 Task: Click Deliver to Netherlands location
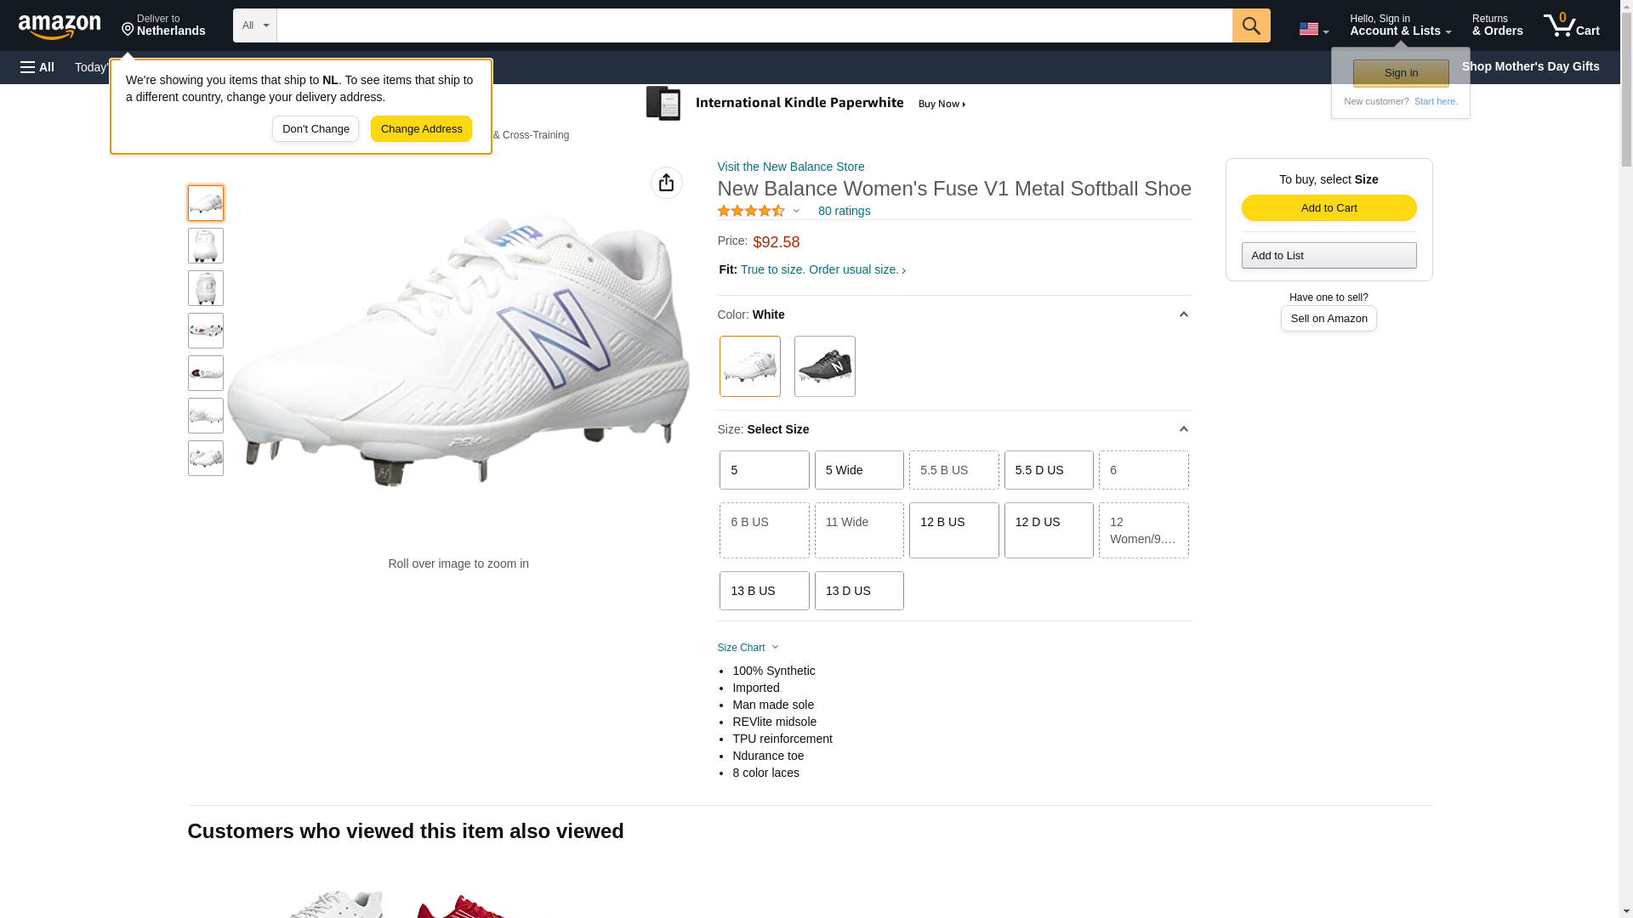[x=163, y=25]
